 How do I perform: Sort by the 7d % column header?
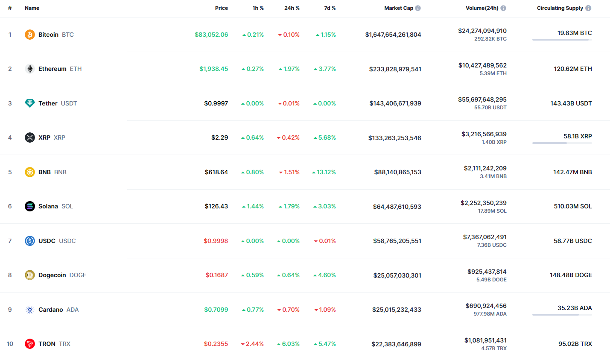(330, 8)
